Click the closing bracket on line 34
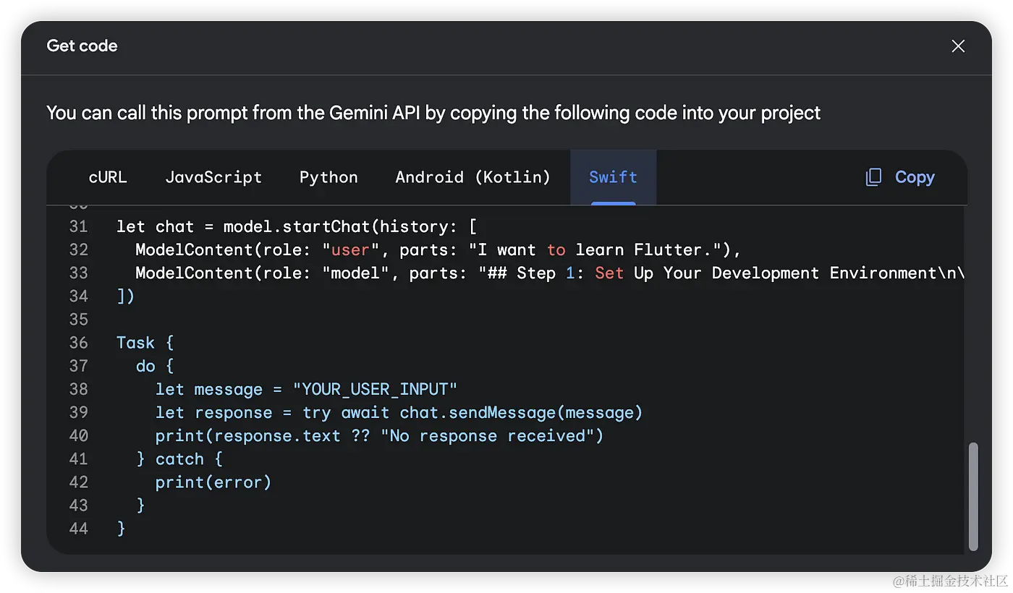Screen dimensions: 1013x593 125,296
